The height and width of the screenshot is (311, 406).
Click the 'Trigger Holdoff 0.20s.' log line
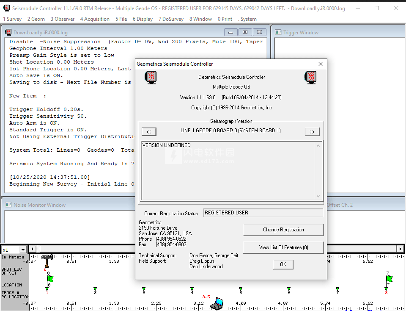click(47, 109)
